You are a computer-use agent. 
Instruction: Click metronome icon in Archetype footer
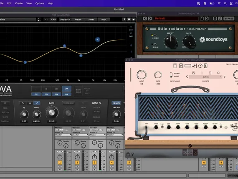(x=128, y=154)
